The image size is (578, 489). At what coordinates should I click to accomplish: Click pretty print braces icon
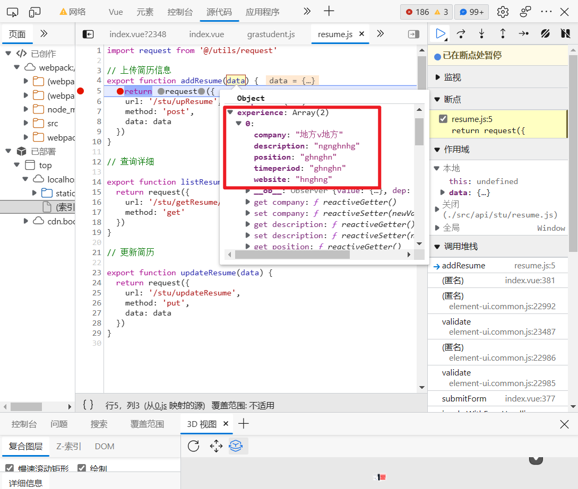[88, 405]
